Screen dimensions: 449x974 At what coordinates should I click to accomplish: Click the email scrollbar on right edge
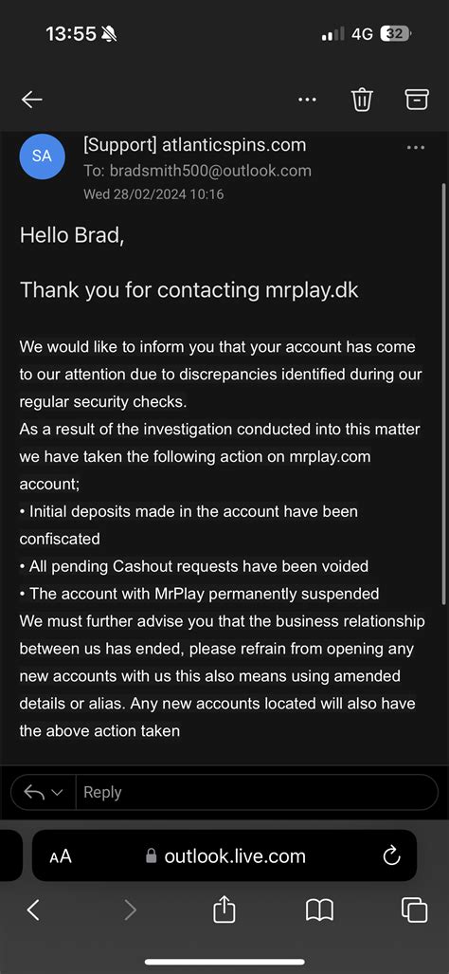click(x=442, y=393)
